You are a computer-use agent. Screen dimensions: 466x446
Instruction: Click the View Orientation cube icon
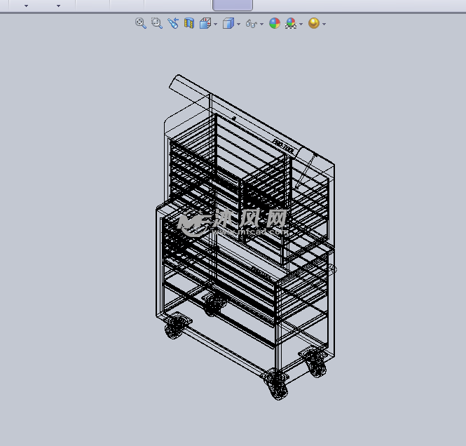pos(205,23)
